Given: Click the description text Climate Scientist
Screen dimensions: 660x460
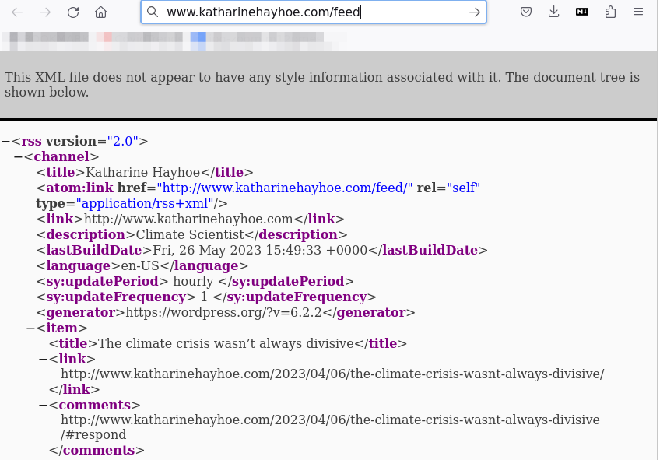Looking at the screenshot, I should click(x=190, y=234).
